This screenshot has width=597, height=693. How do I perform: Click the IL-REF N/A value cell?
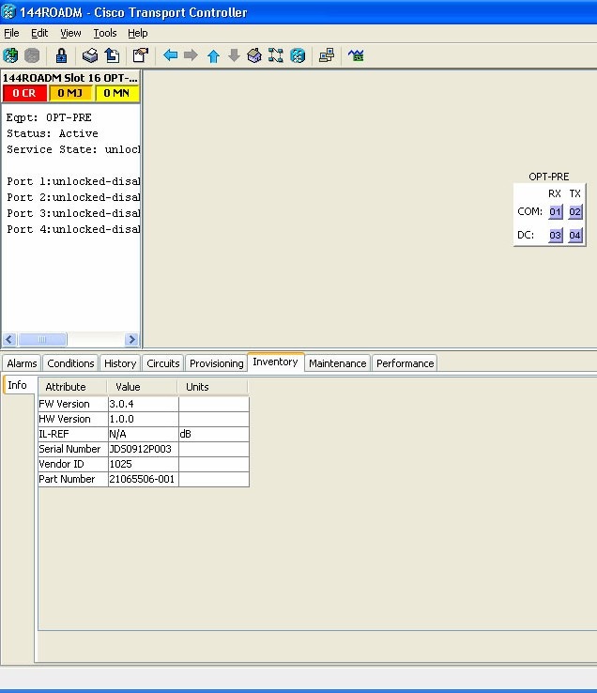pos(144,434)
